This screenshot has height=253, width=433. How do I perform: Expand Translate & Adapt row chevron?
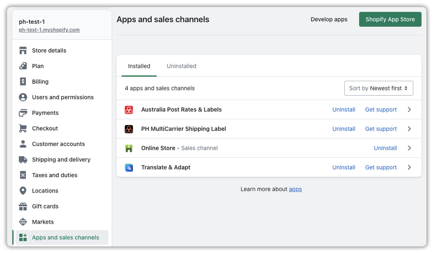pyautogui.click(x=409, y=167)
